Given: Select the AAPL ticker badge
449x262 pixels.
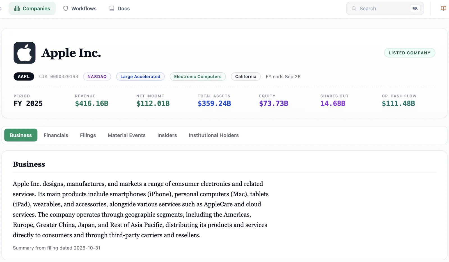Looking at the screenshot, I should coord(24,77).
